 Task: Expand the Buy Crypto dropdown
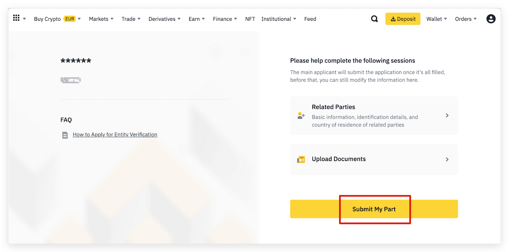click(x=47, y=19)
